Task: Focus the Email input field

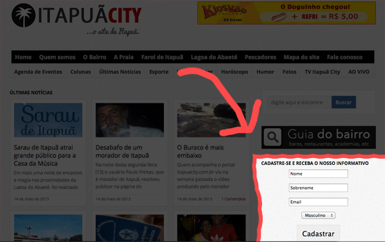Action: click(318, 202)
